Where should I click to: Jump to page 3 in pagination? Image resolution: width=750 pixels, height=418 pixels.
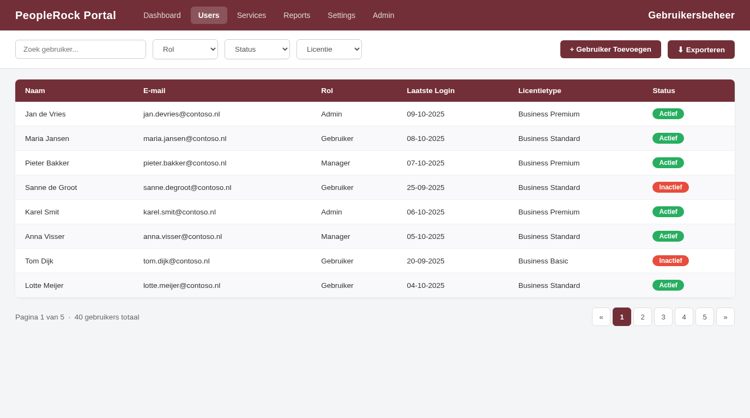pos(663,317)
